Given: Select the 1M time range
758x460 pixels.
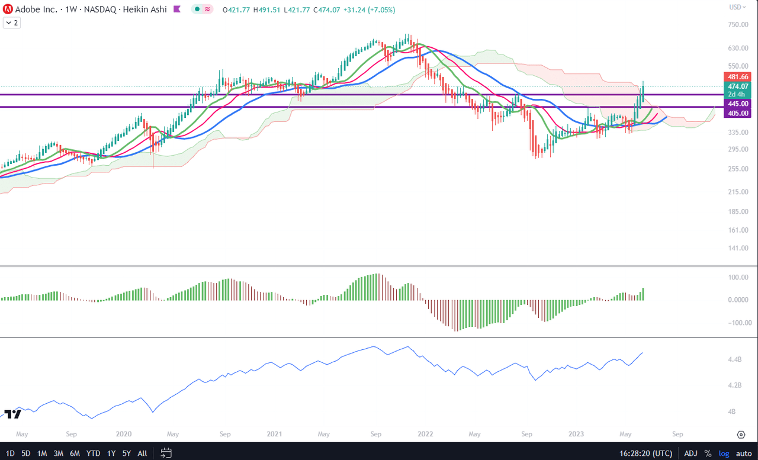Looking at the screenshot, I should pos(42,453).
